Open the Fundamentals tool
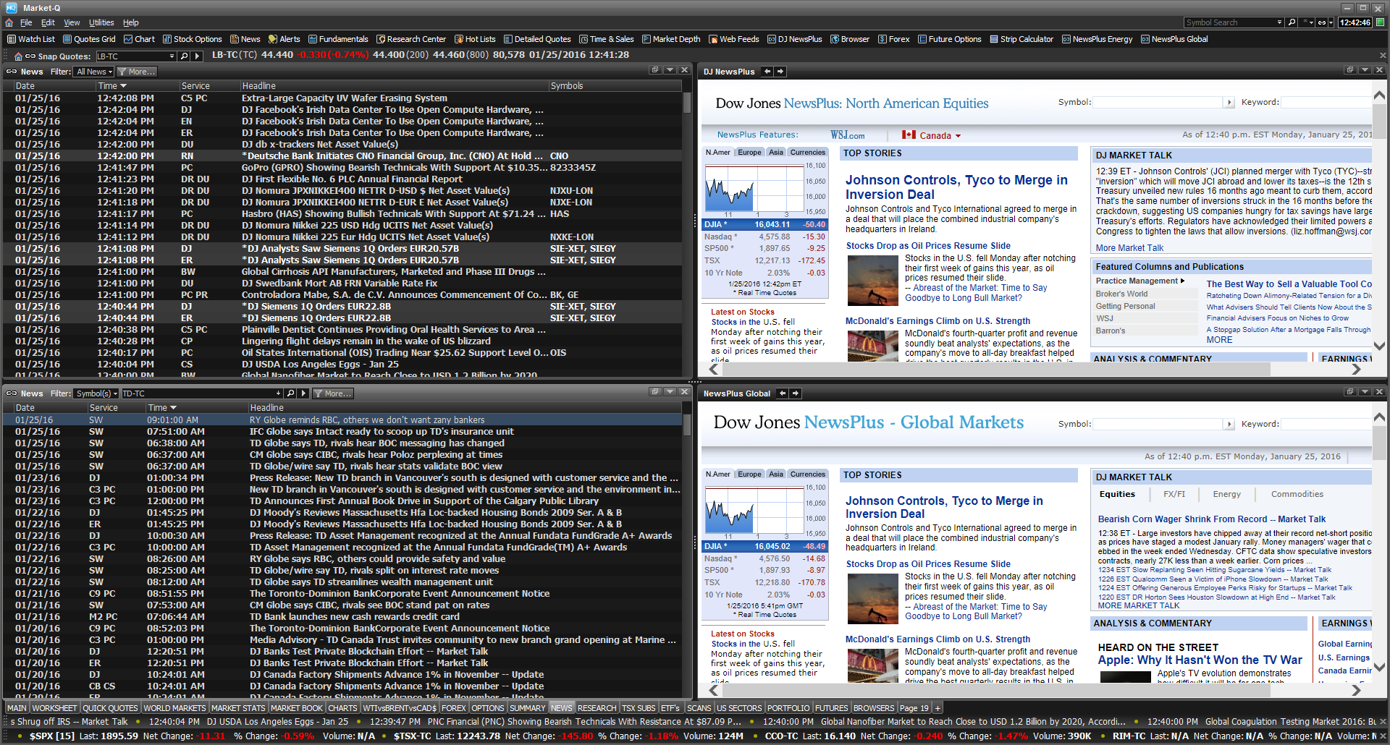The height and width of the screenshot is (745, 1390). click(x=338, y=39)
